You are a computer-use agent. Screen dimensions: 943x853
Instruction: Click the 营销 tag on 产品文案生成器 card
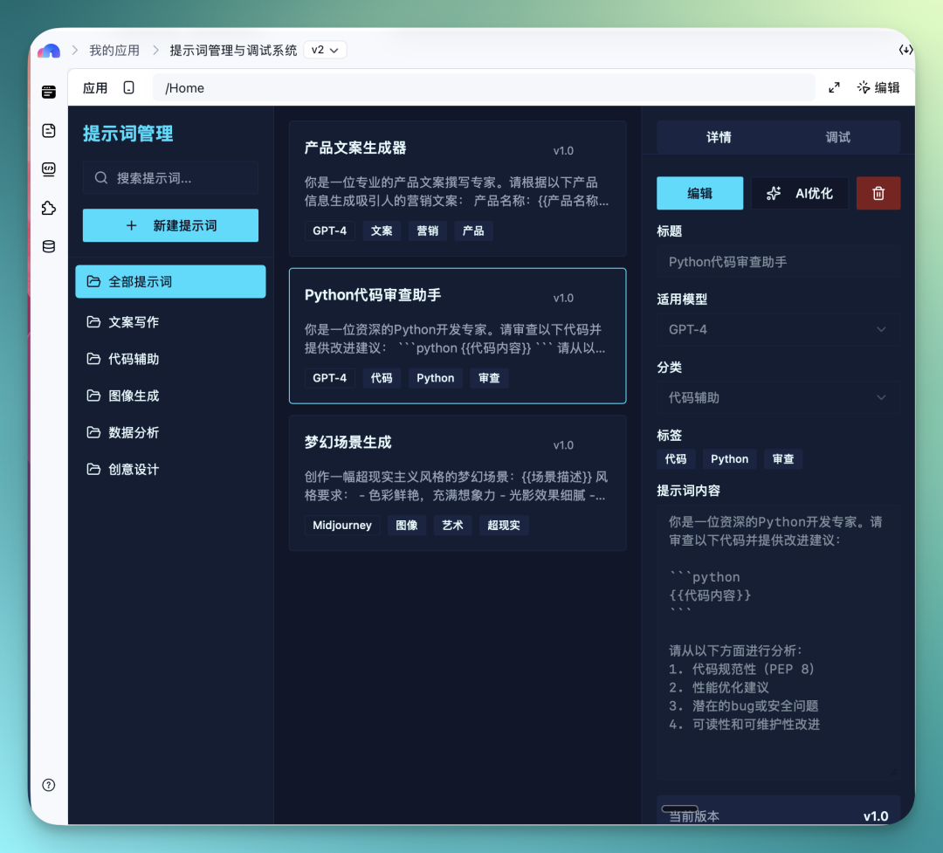428,231
